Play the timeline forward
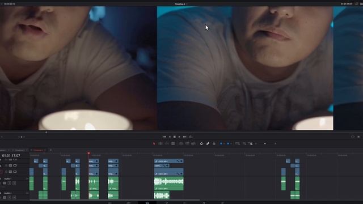This screenshot has height=204, width=363. [x=179, y=137]
